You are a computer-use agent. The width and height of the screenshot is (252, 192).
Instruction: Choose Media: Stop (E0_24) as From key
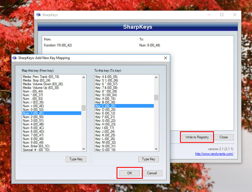(x=36, y=80)
